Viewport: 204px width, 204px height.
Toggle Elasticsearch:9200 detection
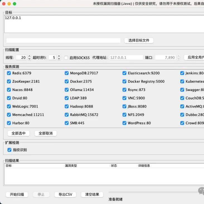tap(124, 73)
